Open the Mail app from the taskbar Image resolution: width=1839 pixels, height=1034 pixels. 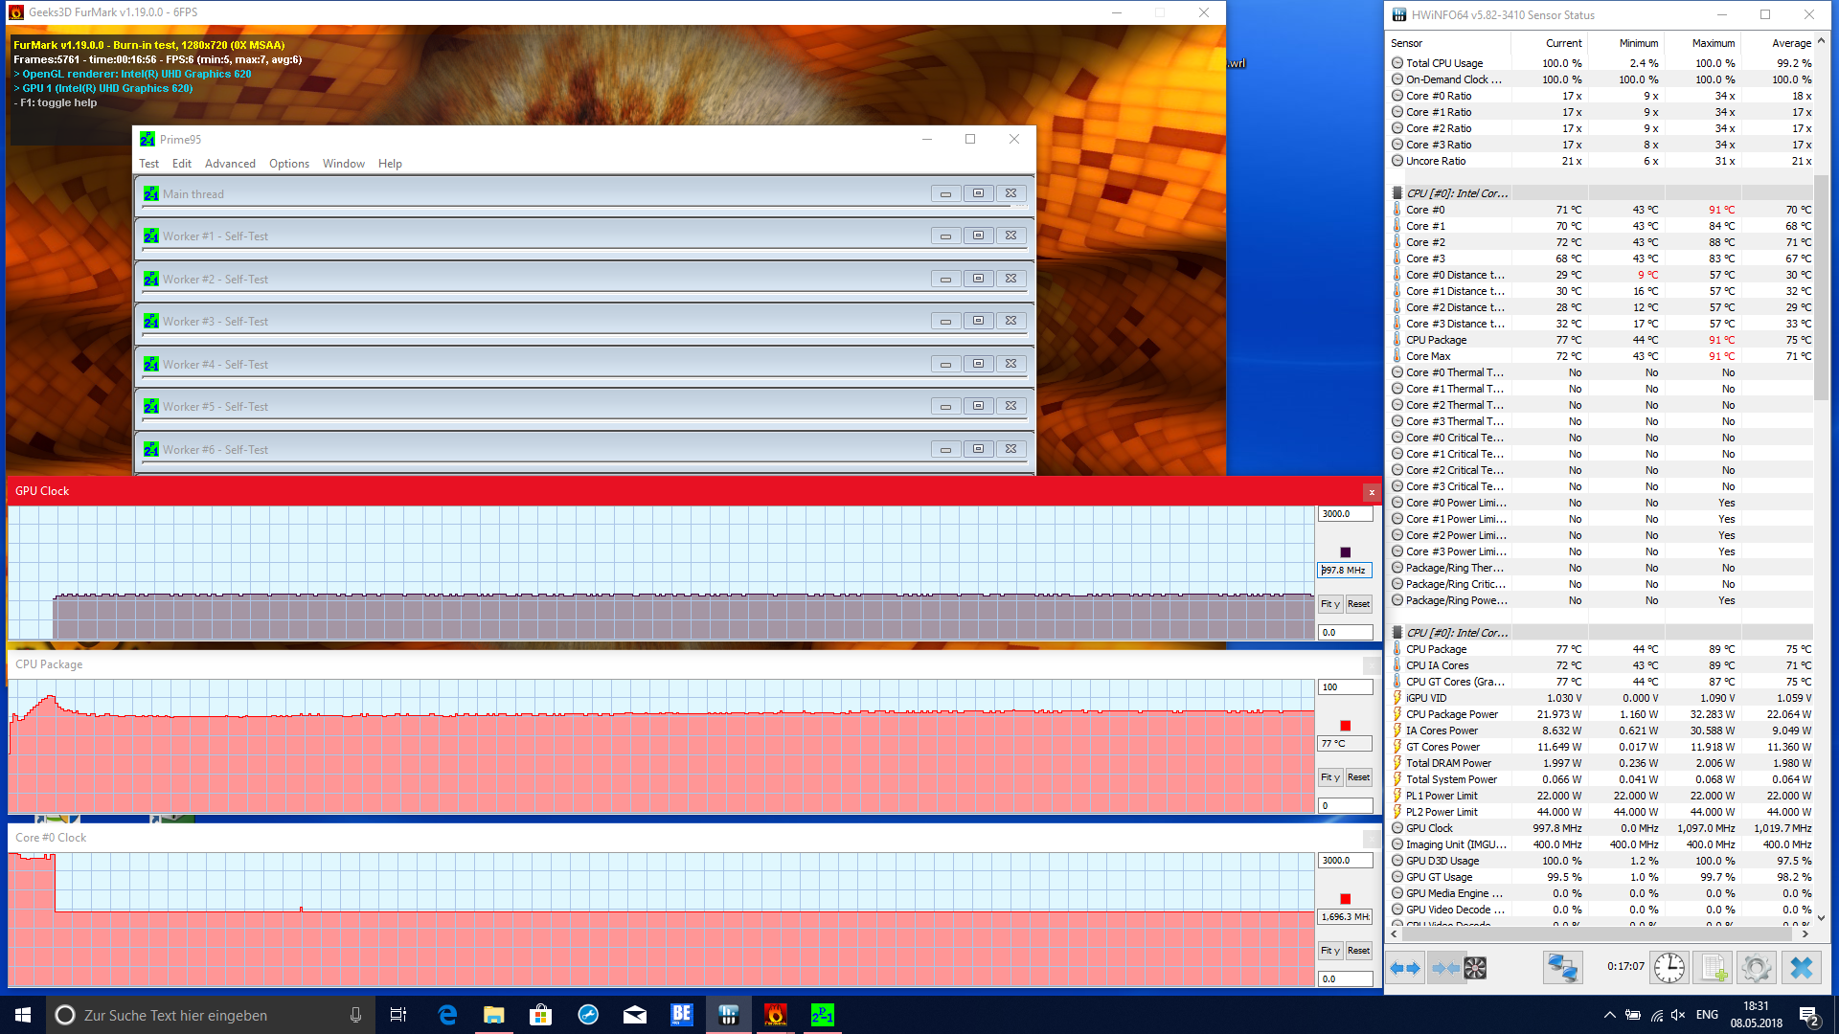tap(635, 1015)
